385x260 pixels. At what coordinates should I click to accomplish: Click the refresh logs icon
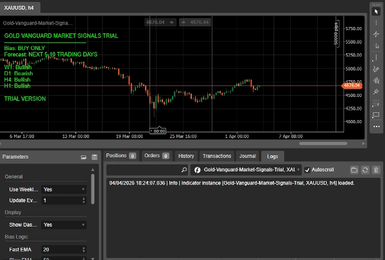click(x=365, y=170)
